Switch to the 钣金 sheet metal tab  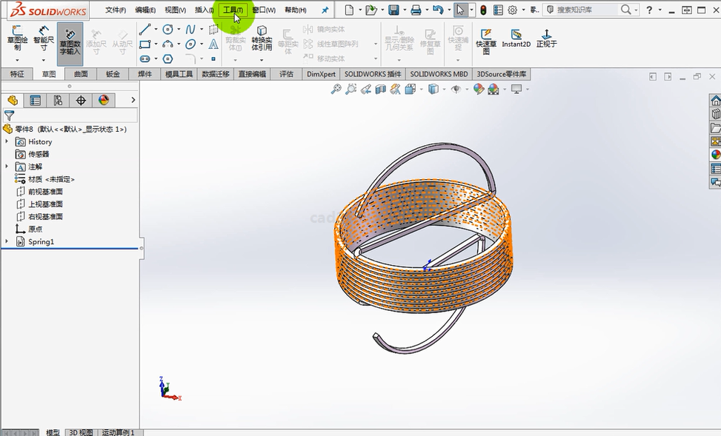(113, 74)
